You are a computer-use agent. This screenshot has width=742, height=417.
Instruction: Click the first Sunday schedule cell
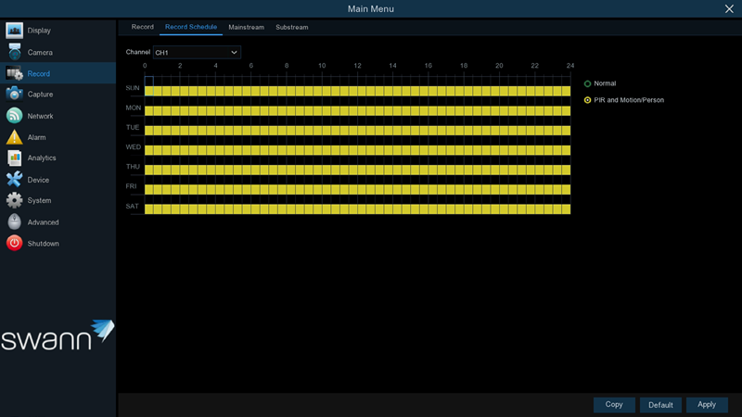tap(149, 91)
